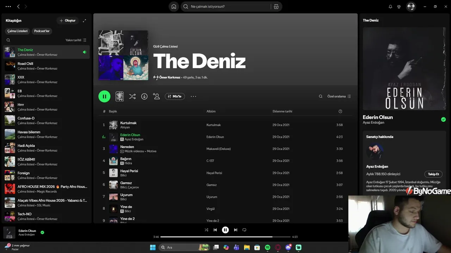Skip to next track
Screen dimensions: 451x253
click(x=235, y=230)
